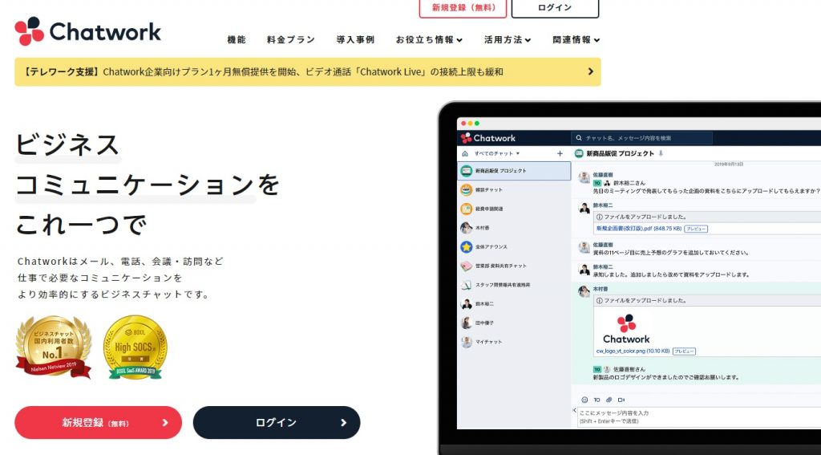Image resolution: width=821 pixels, height=455 pixels.
Task: Click the home icon in the app chat list
Action: tap(465, 153)
